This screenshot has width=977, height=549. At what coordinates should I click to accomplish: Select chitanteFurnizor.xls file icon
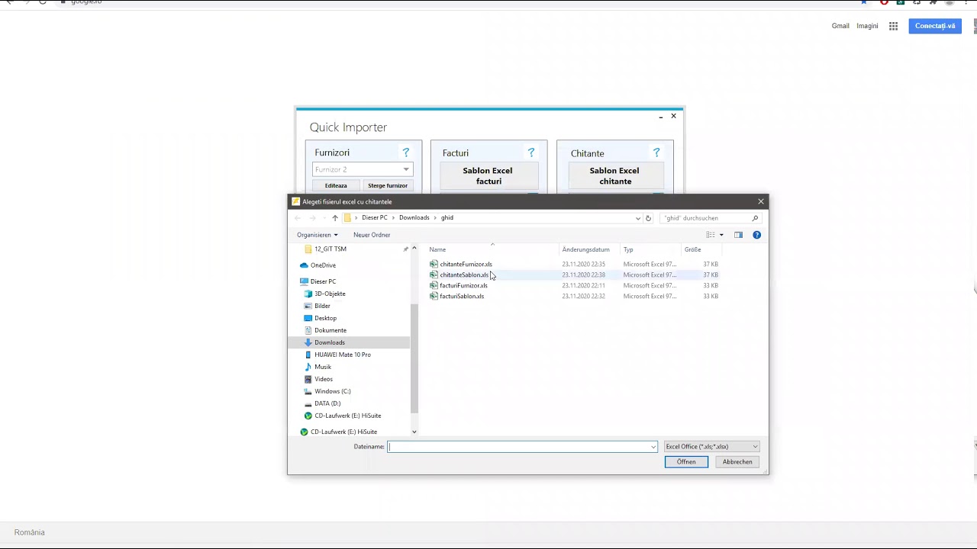434,264
